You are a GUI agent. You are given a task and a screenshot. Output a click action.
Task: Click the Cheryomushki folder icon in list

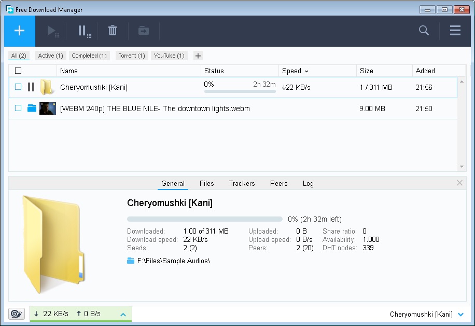[47, 87]
